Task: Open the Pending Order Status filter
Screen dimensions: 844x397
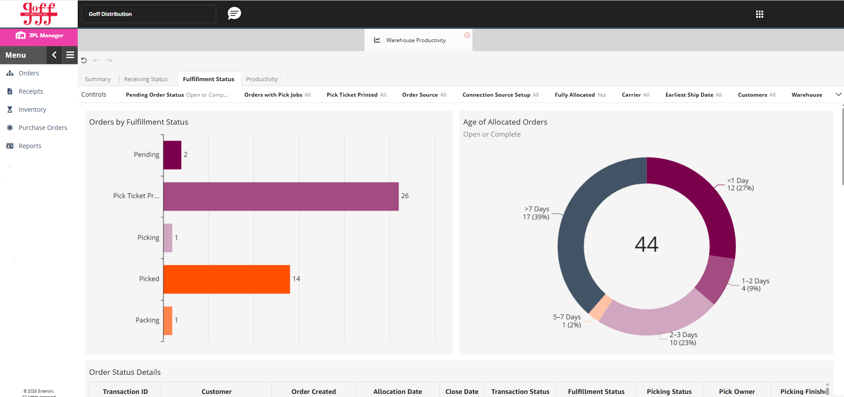Action: click(177, 95)
